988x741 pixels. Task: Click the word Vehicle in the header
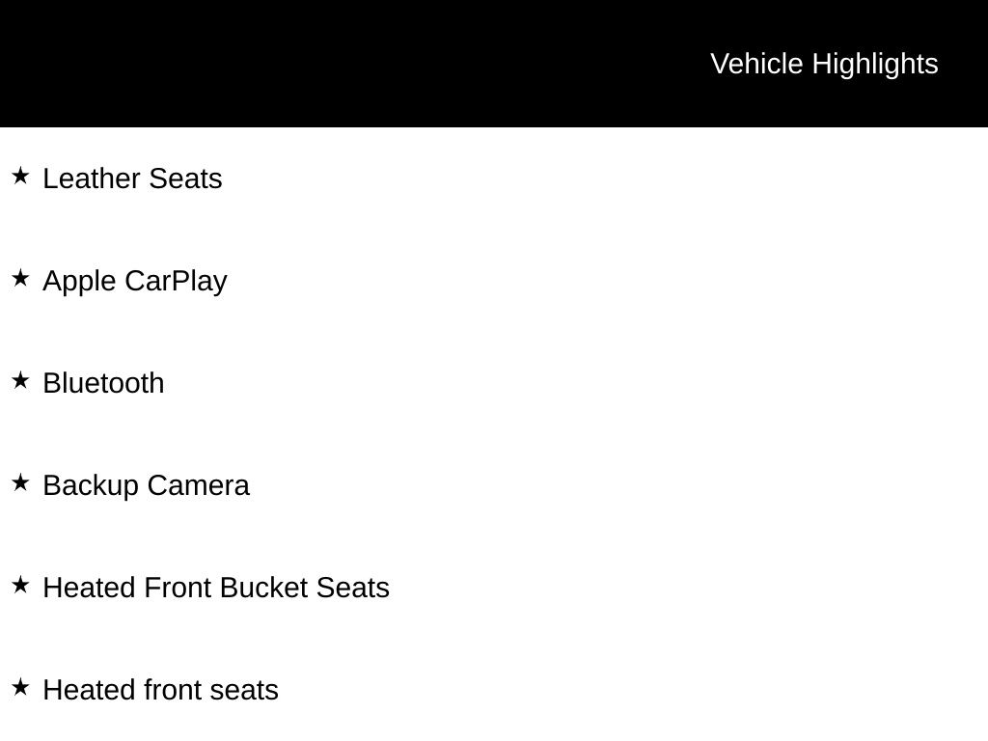(x=756, y=64)
